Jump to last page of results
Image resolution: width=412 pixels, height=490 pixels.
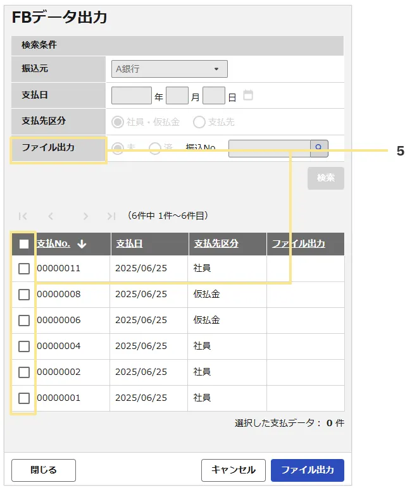111,216
